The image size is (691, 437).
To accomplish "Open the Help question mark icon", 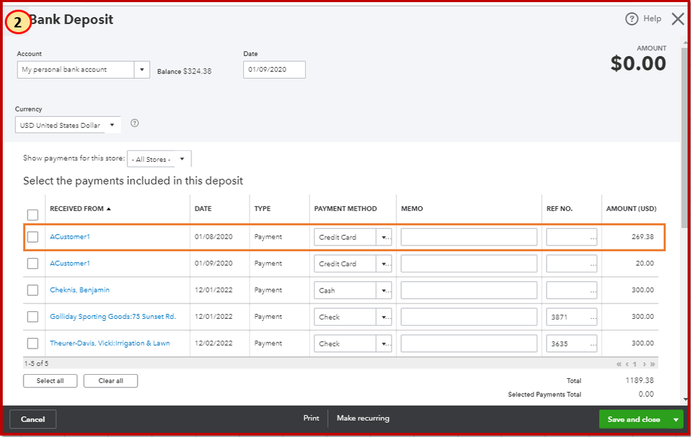I will coord(631,19).
